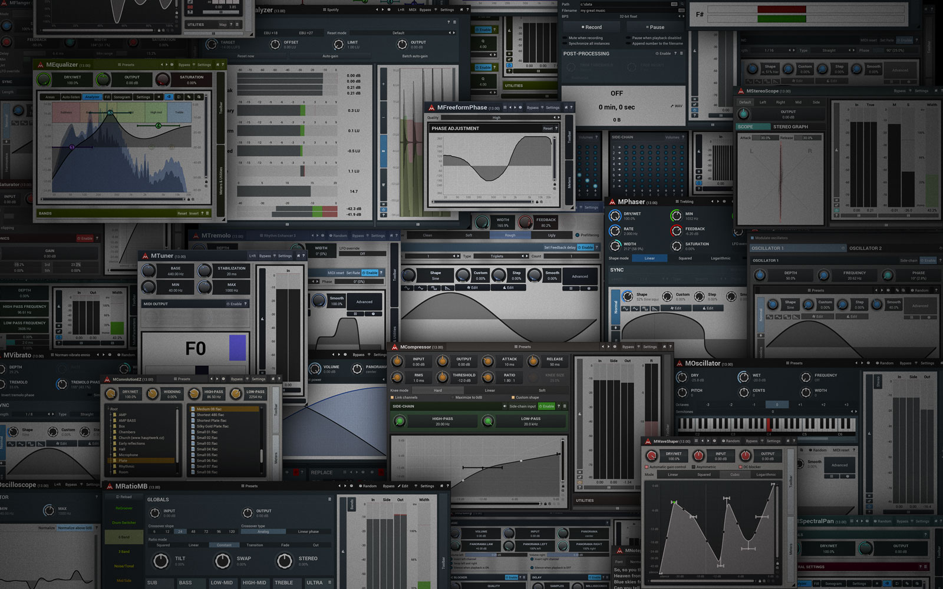This screenshot has height=589, width=943.
Task: Click the Wet knob in MOscillator
Action: (x=743, y=377)
